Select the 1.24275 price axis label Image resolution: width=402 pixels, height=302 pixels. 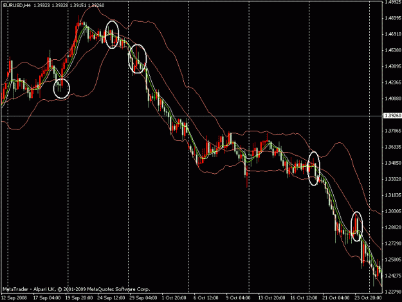coord(393,276)
